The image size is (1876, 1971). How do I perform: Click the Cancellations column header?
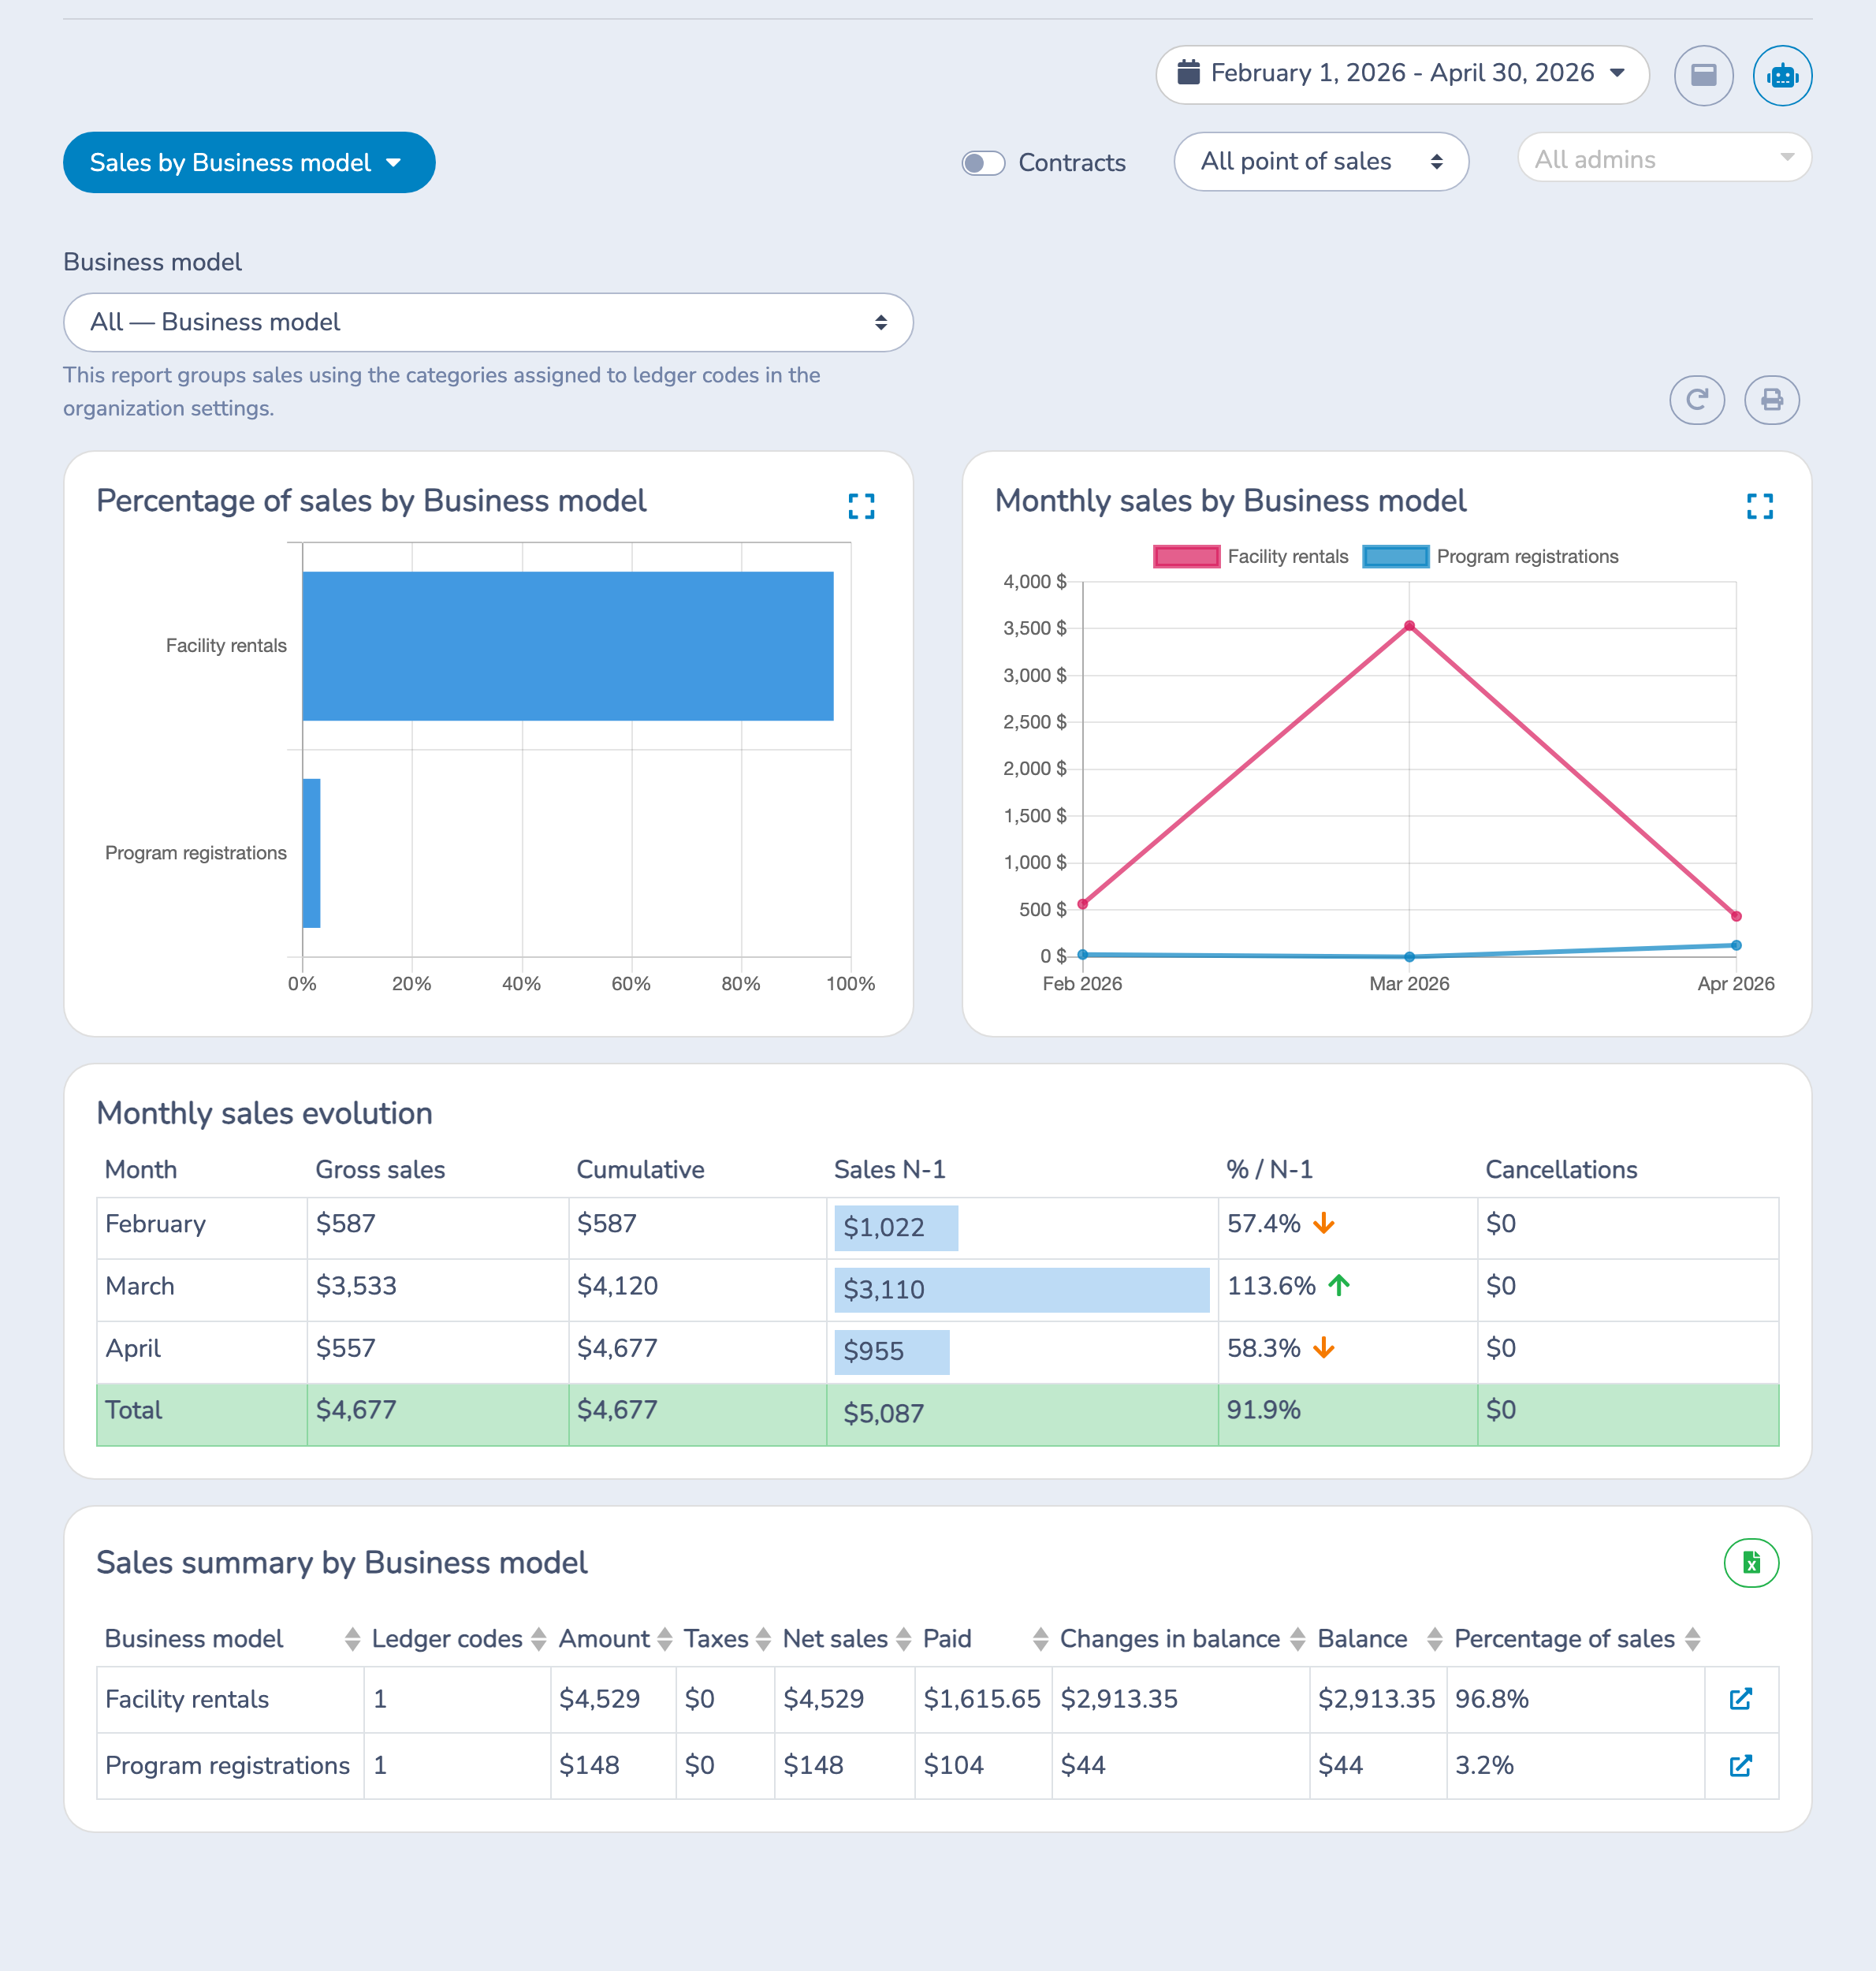(1561, 1169)
